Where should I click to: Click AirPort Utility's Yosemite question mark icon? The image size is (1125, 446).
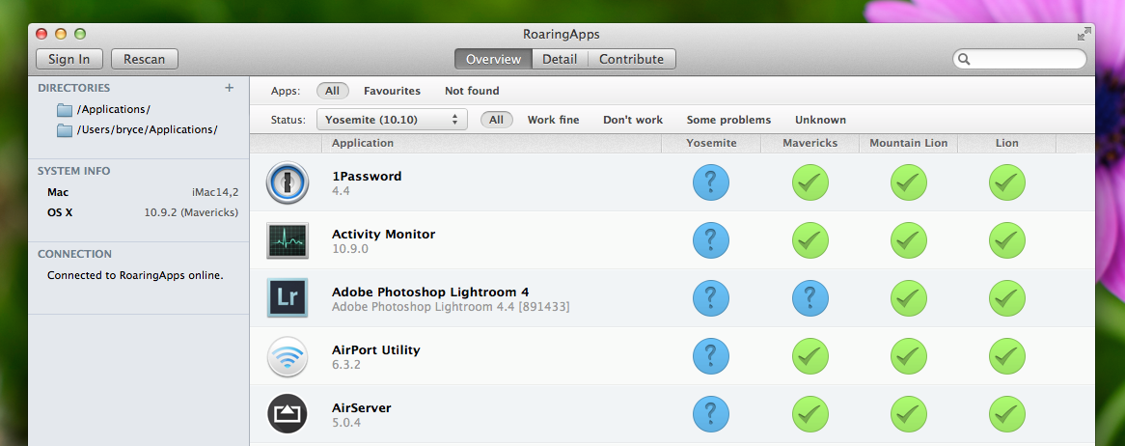(x=711, y=356)
